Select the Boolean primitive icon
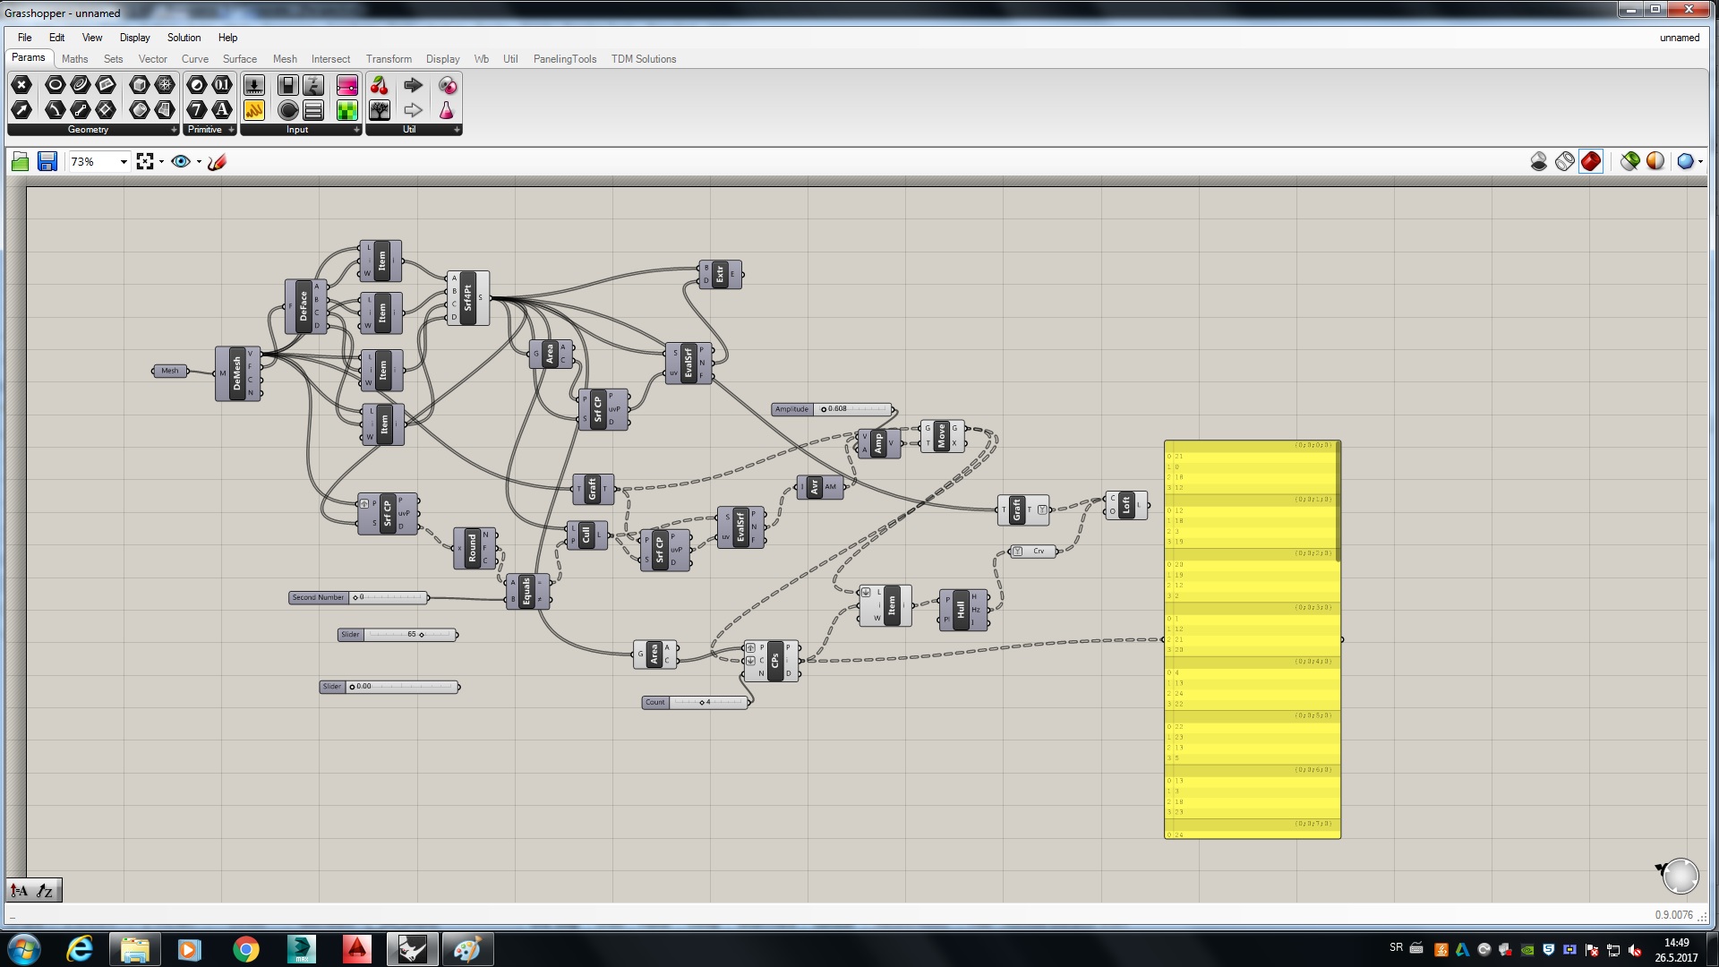The height and width of the screenshot is (967, 1719). [x=197, y=85]
